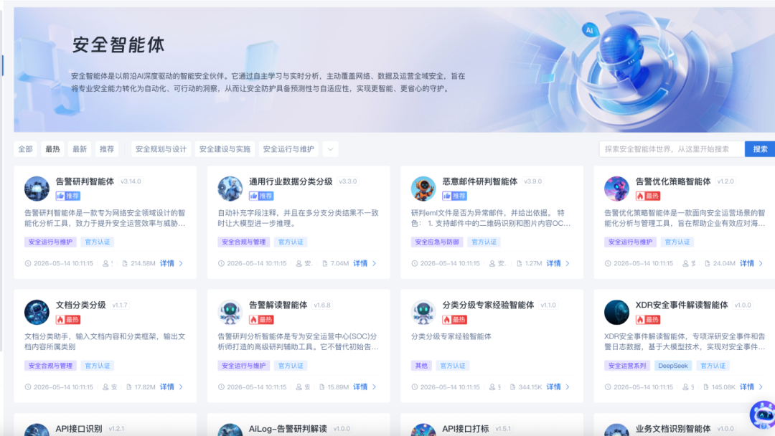
Task: Click 最热 badge on 分类分级专家经验智能体 card
Action: pyautogui.click(x=455, y=319)
